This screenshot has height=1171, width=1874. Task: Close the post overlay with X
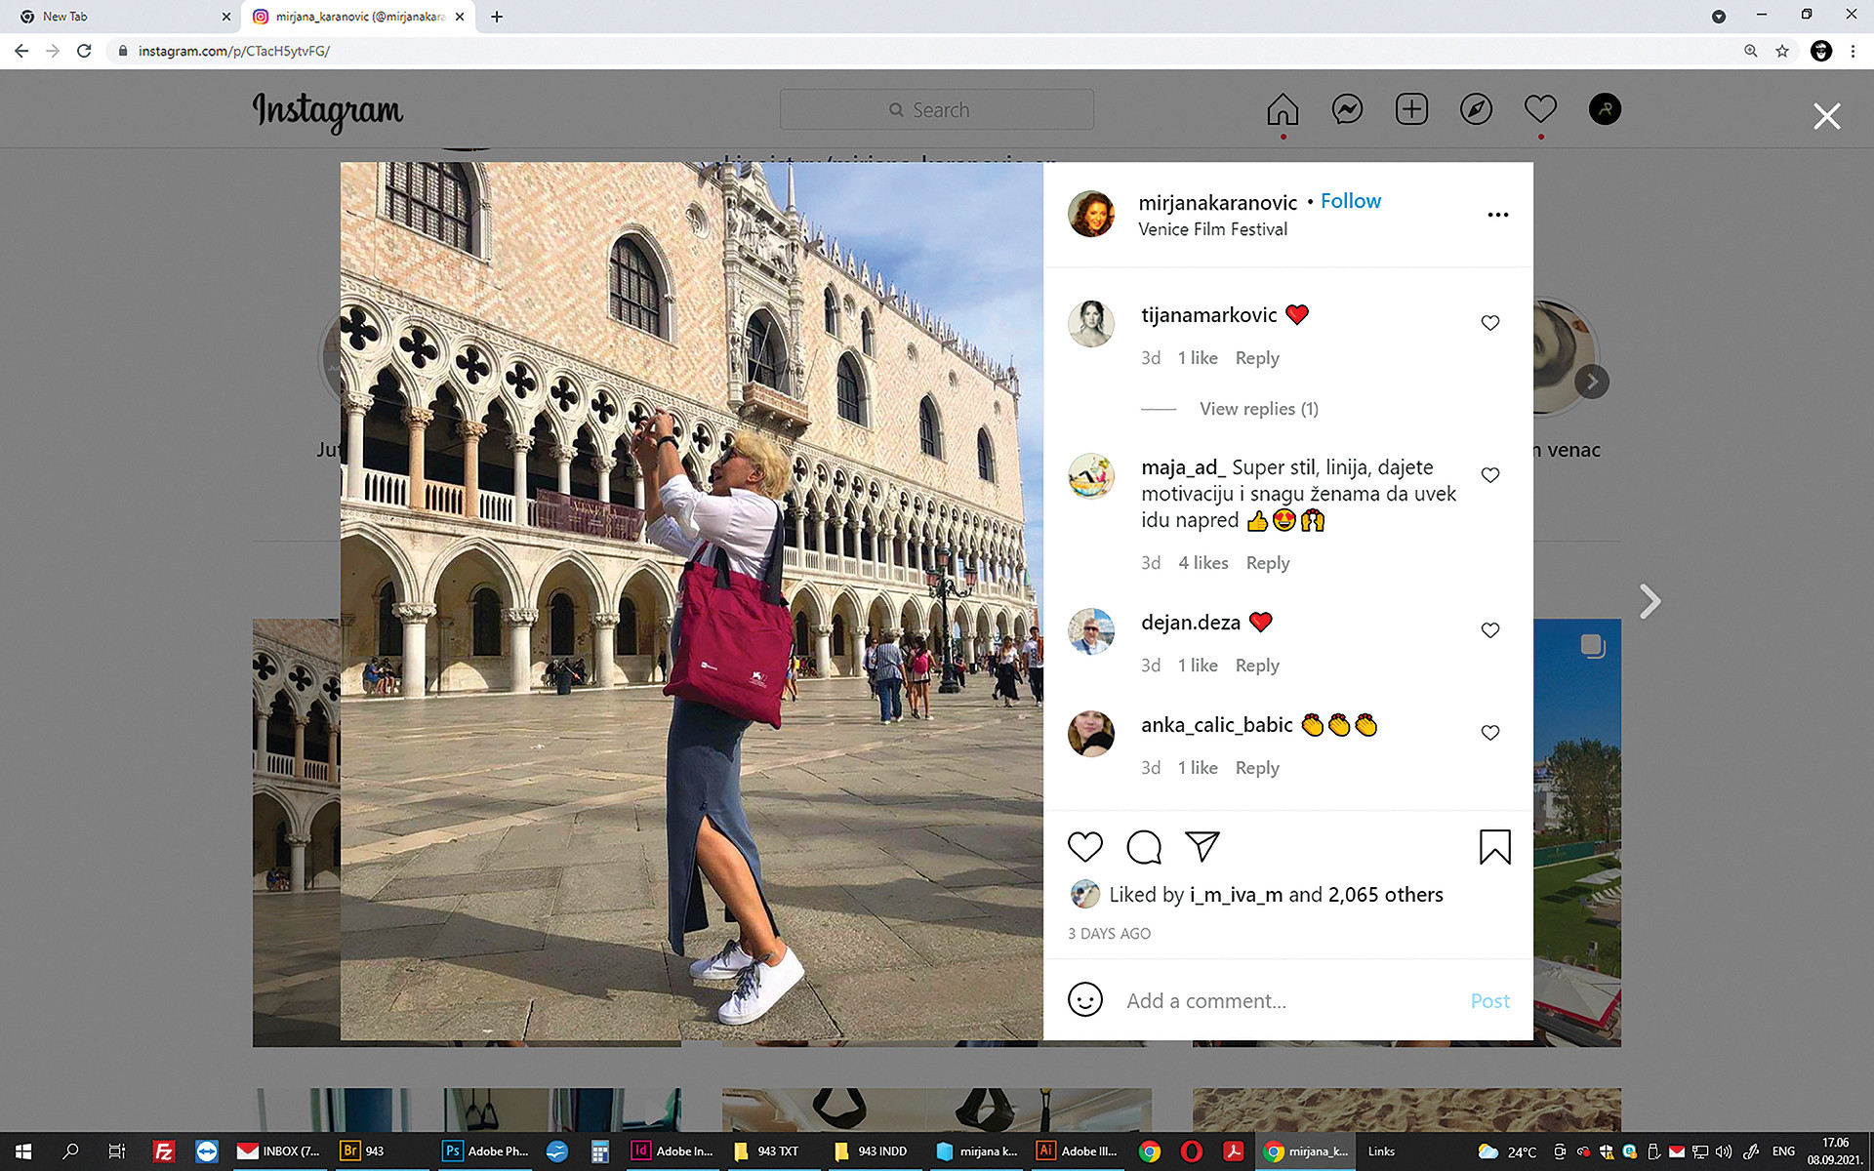coord(1826,117)
